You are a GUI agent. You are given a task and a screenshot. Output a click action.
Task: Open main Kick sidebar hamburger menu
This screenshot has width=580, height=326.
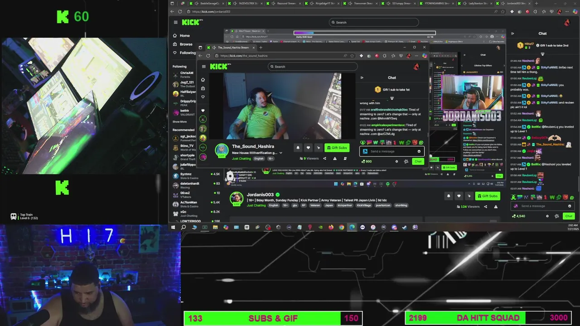tap(175, 22)
